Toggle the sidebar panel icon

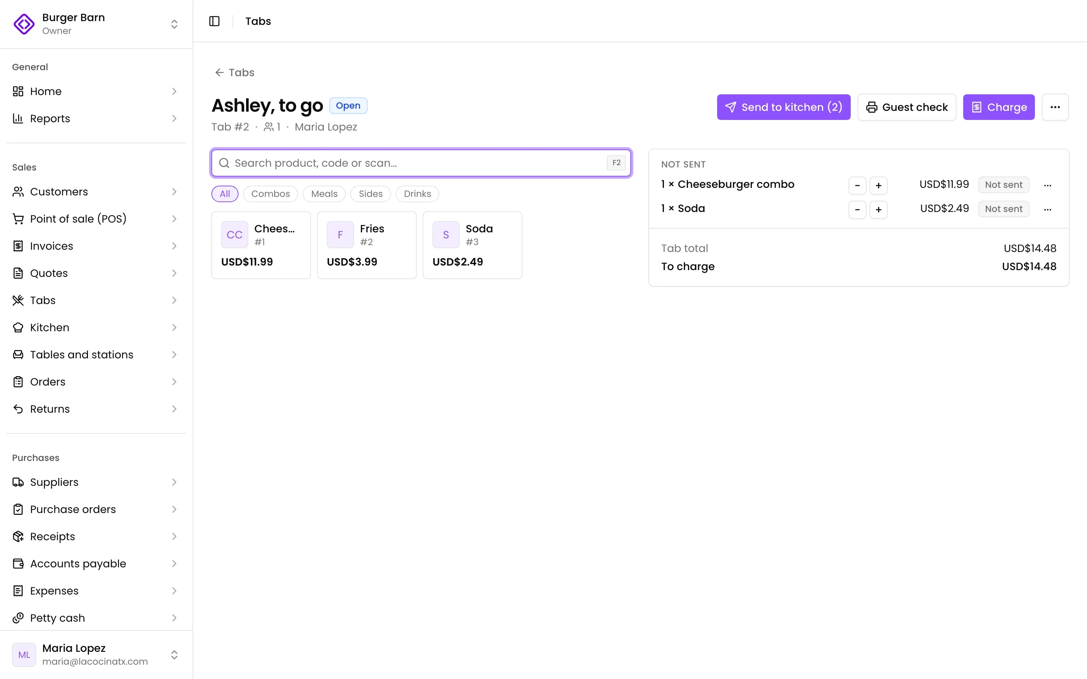coord(214,21)
